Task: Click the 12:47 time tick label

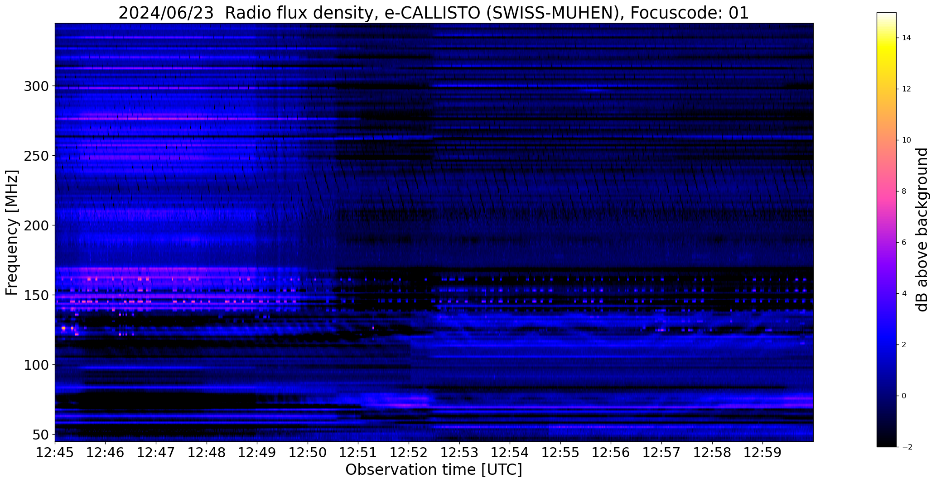Action: click(156, 452)
